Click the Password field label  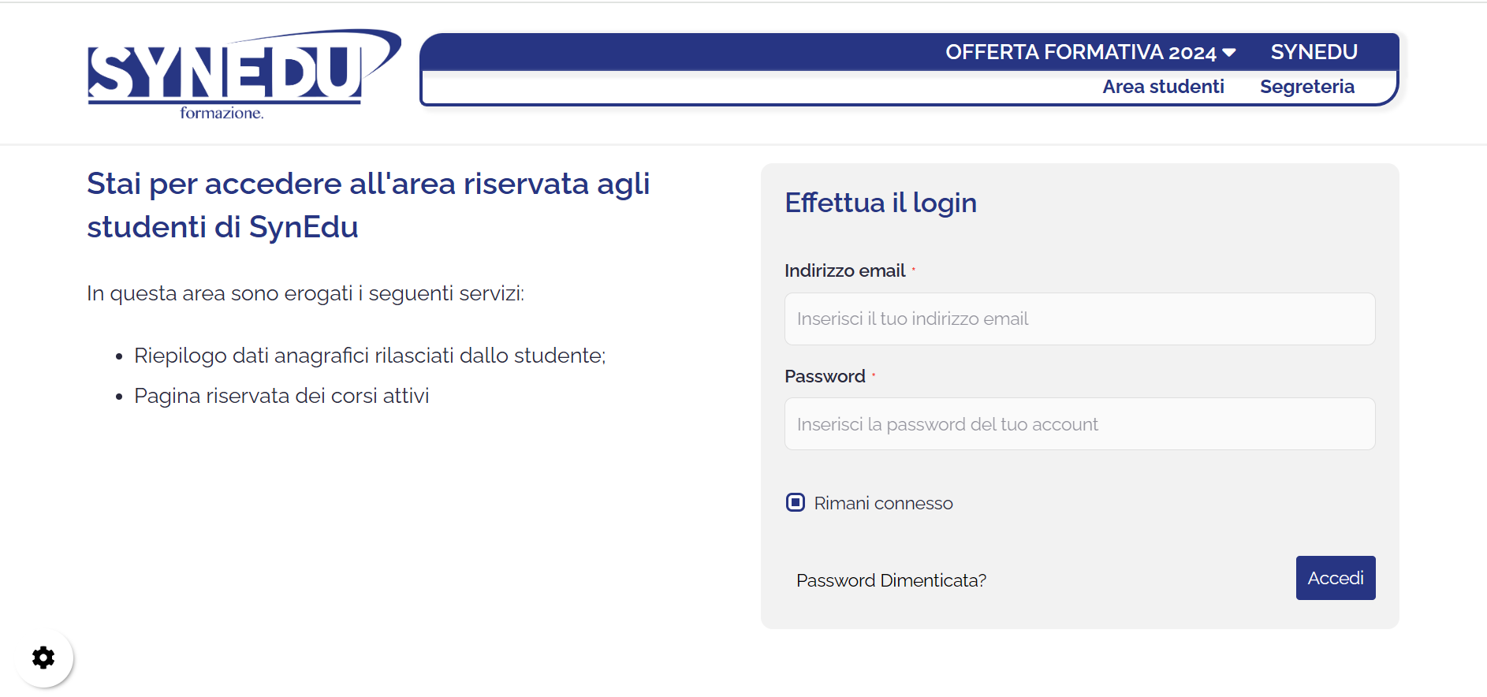click(825, 376)
